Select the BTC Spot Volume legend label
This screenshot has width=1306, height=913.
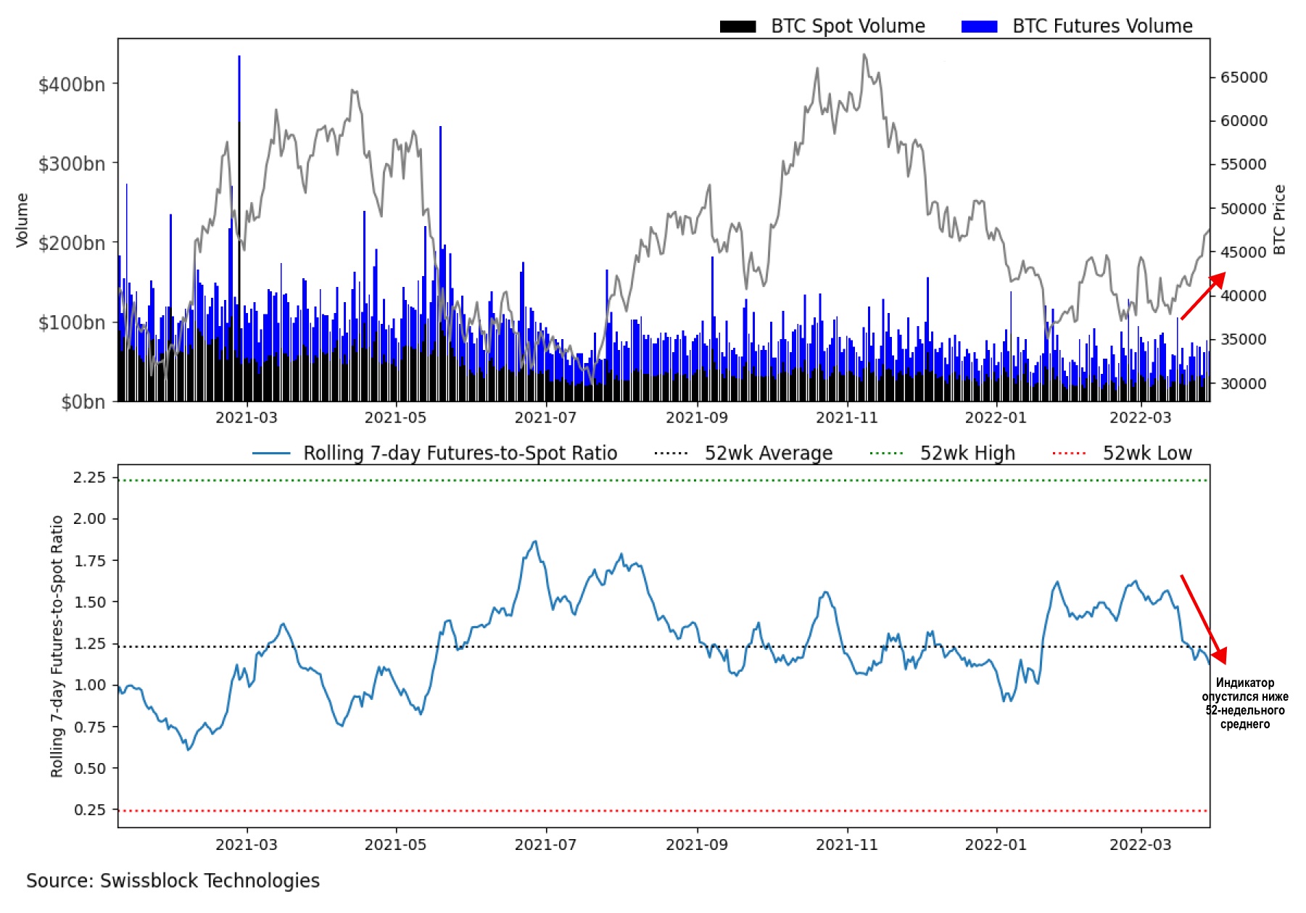point(848,27)
